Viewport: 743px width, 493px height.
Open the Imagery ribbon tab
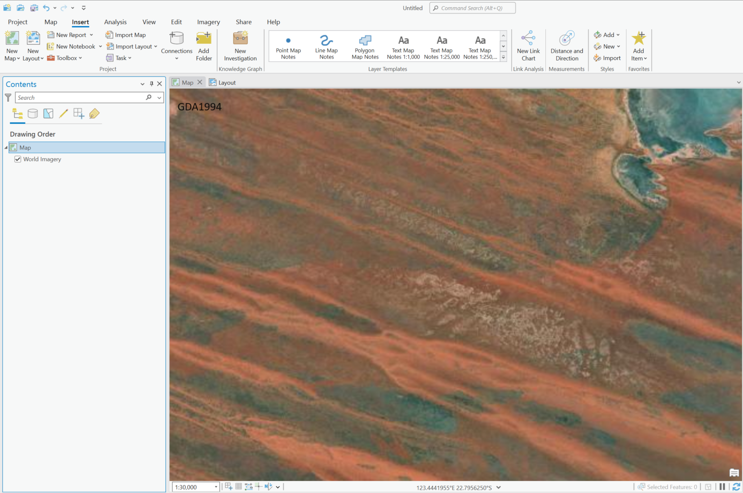208,22
